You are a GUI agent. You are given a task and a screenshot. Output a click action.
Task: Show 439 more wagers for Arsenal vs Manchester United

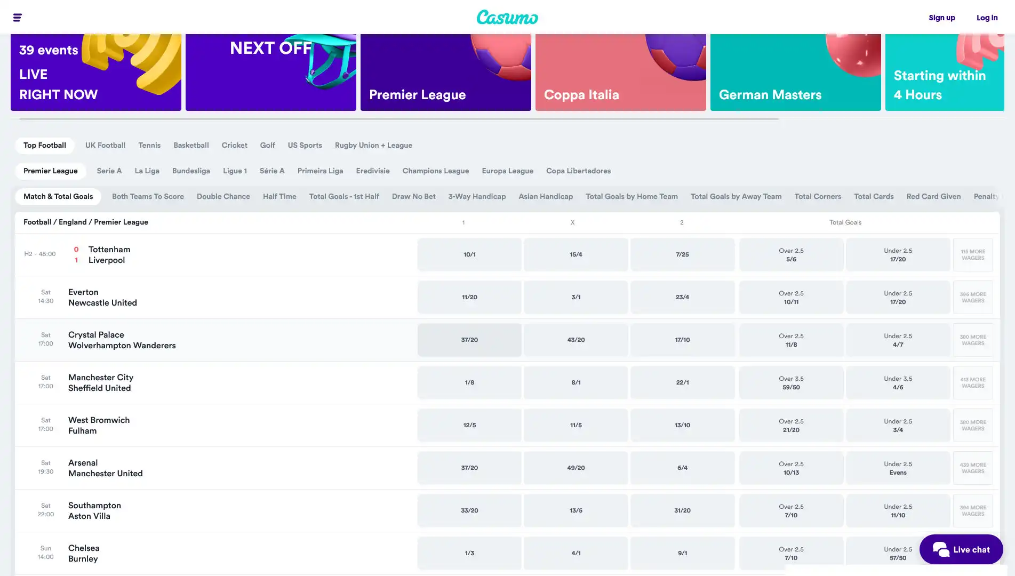pyautogui.click(x=973, y=468)
